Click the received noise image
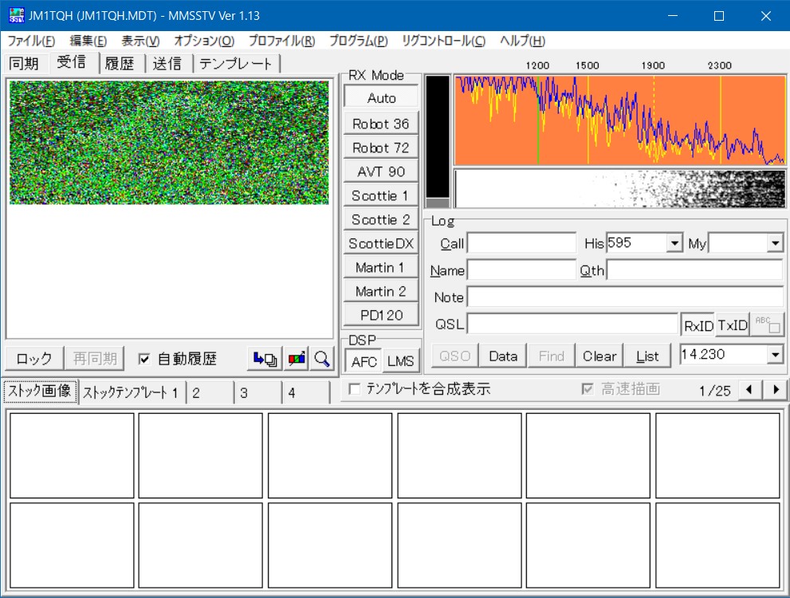 click(169, 143)
